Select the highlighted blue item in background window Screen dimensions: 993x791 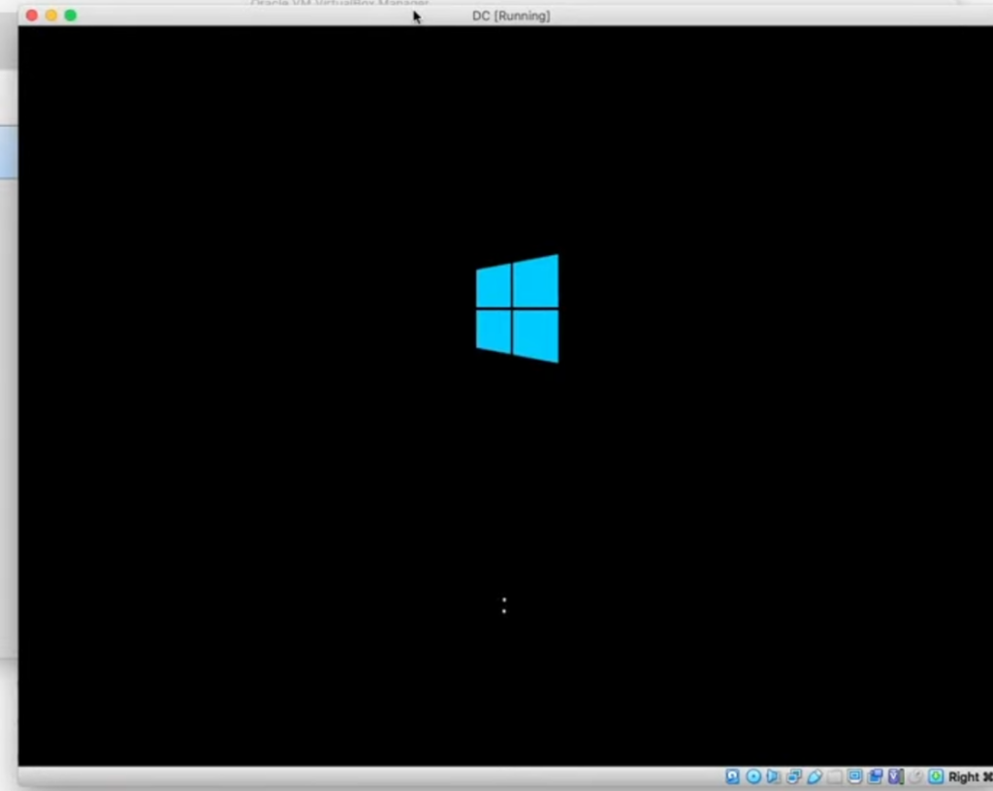(x=8, y=152)
